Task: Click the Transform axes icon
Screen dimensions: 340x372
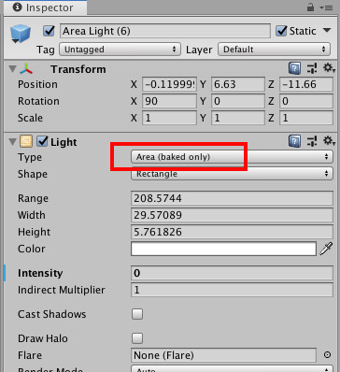Action: coord(26,68)
